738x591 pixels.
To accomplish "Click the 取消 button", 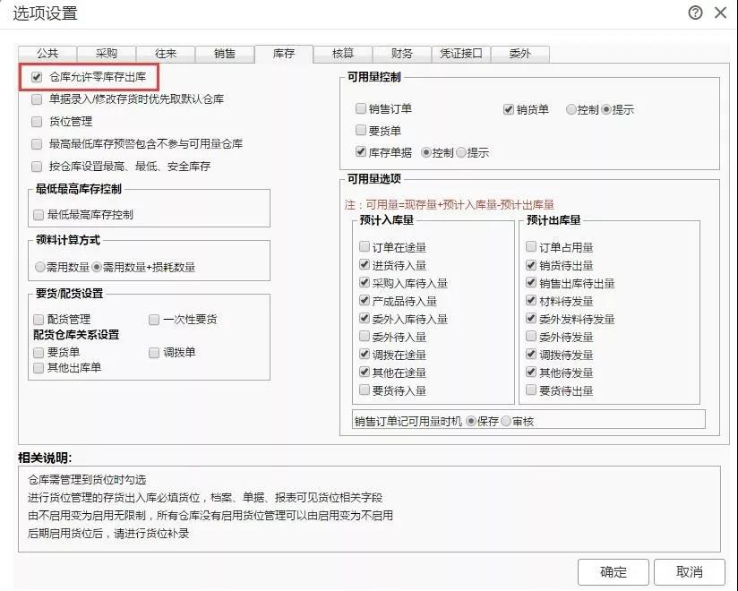I will point(690,571).
